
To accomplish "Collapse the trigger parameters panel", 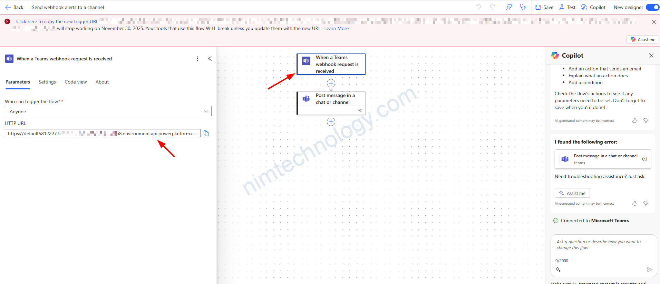I will point(210,59).
